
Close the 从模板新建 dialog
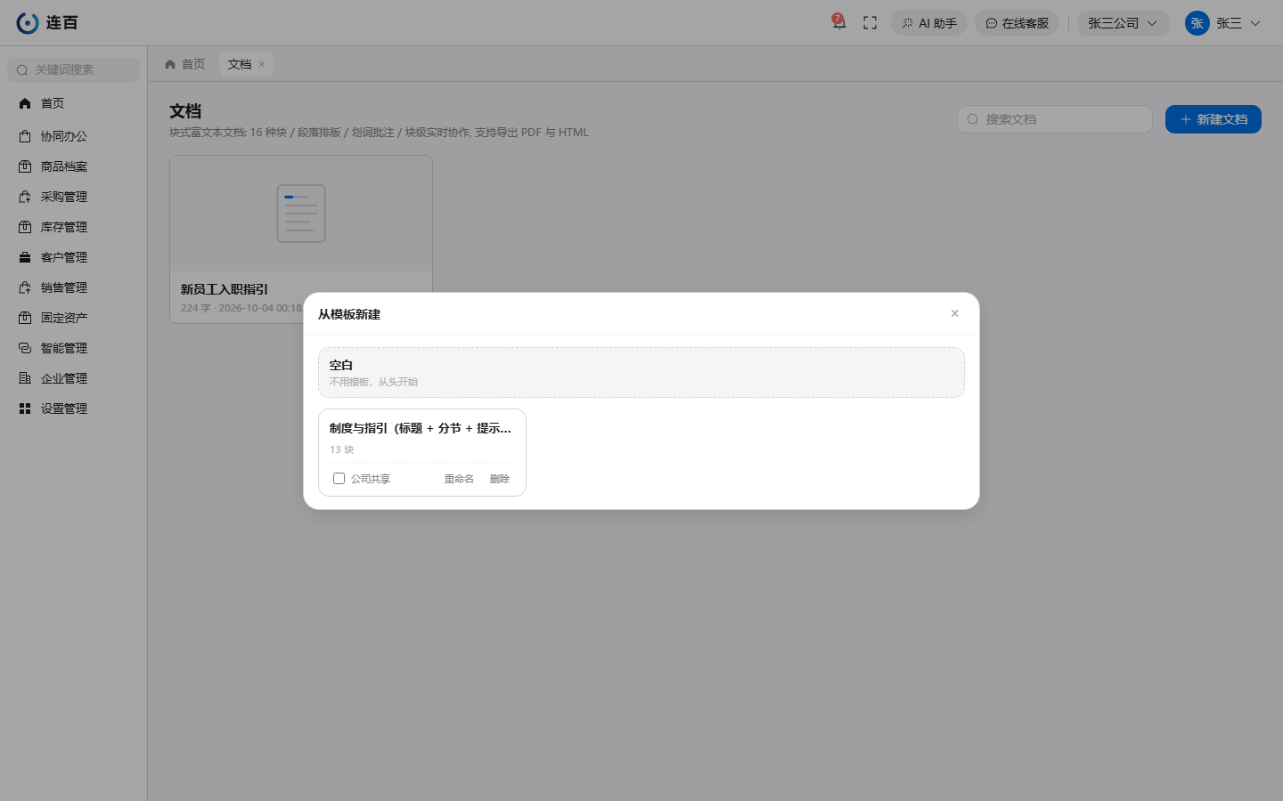point(954,313)
